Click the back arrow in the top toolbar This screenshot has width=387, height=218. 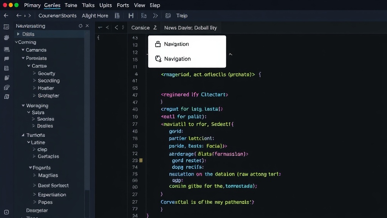6,16
